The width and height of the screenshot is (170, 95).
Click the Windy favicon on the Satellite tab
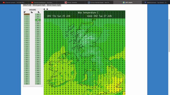[x=66, y=2]
